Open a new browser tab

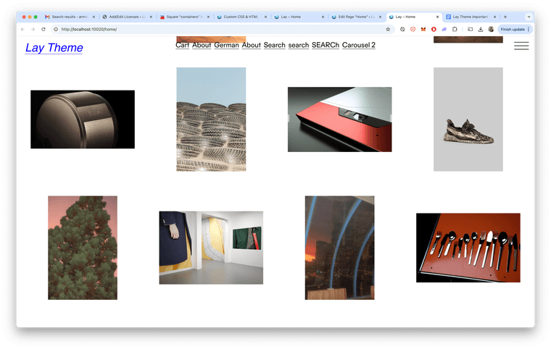pos(505,16)
